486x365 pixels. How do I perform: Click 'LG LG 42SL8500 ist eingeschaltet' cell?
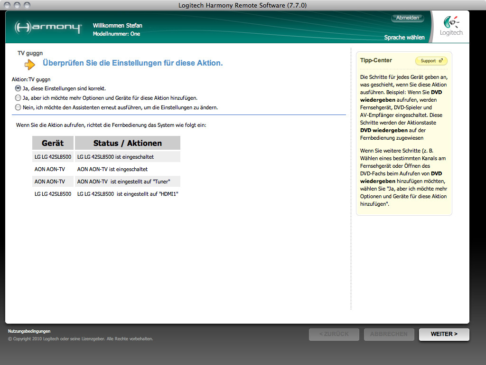[x=127, y=157]
